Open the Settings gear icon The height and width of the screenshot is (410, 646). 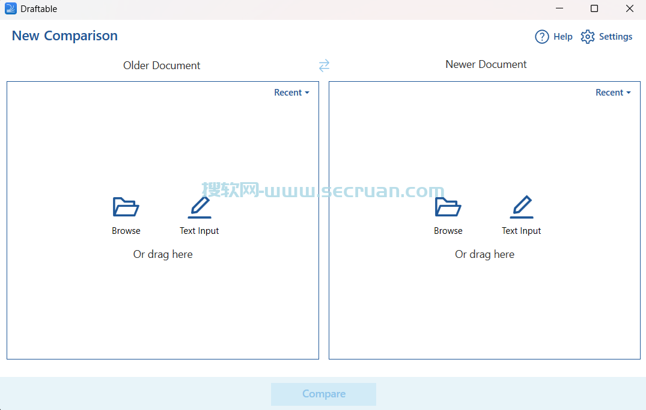588,37
